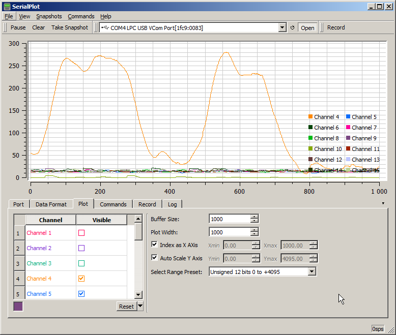The image size is (396, 335).
Task: Click the toolbar drag handle before Pause
Action: point(5,27)
